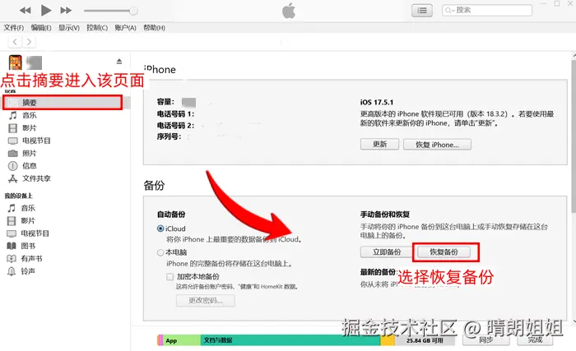Screen dimensions: 576x351
Task: Click the 完成 button
Action: point(535,339)
